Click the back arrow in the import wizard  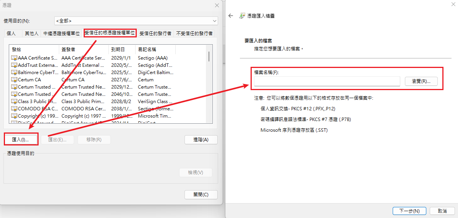point(231,16)
